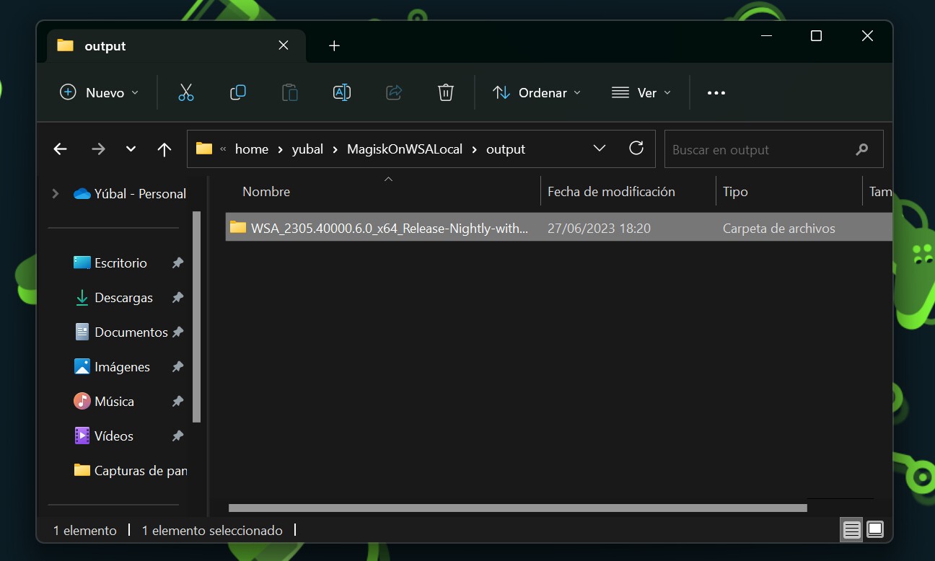The image size is (935, 561).
Task: Unpin Imágenes using its pin icon
Action: tap(177, 367)
